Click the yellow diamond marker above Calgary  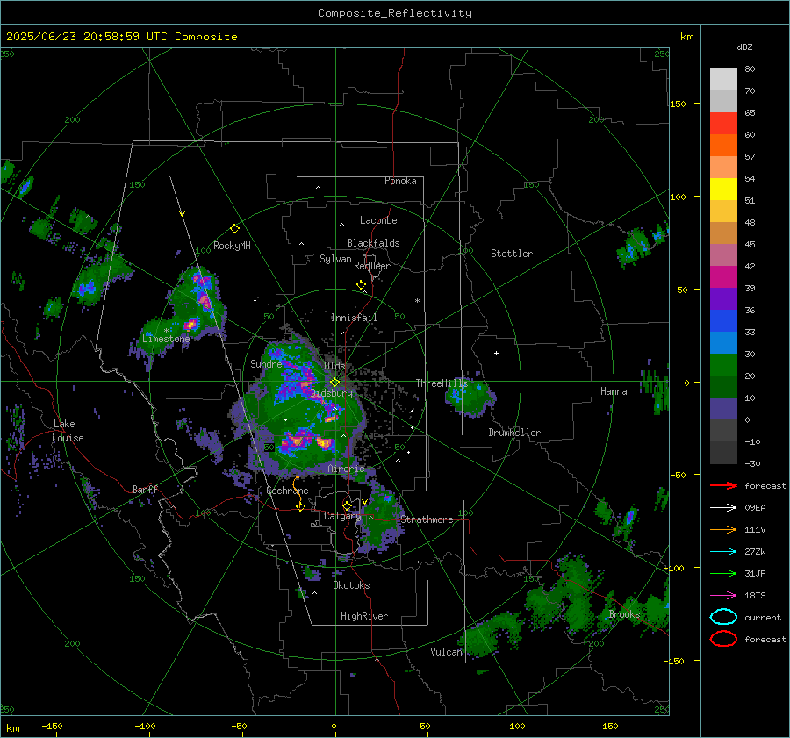point(347,505)
